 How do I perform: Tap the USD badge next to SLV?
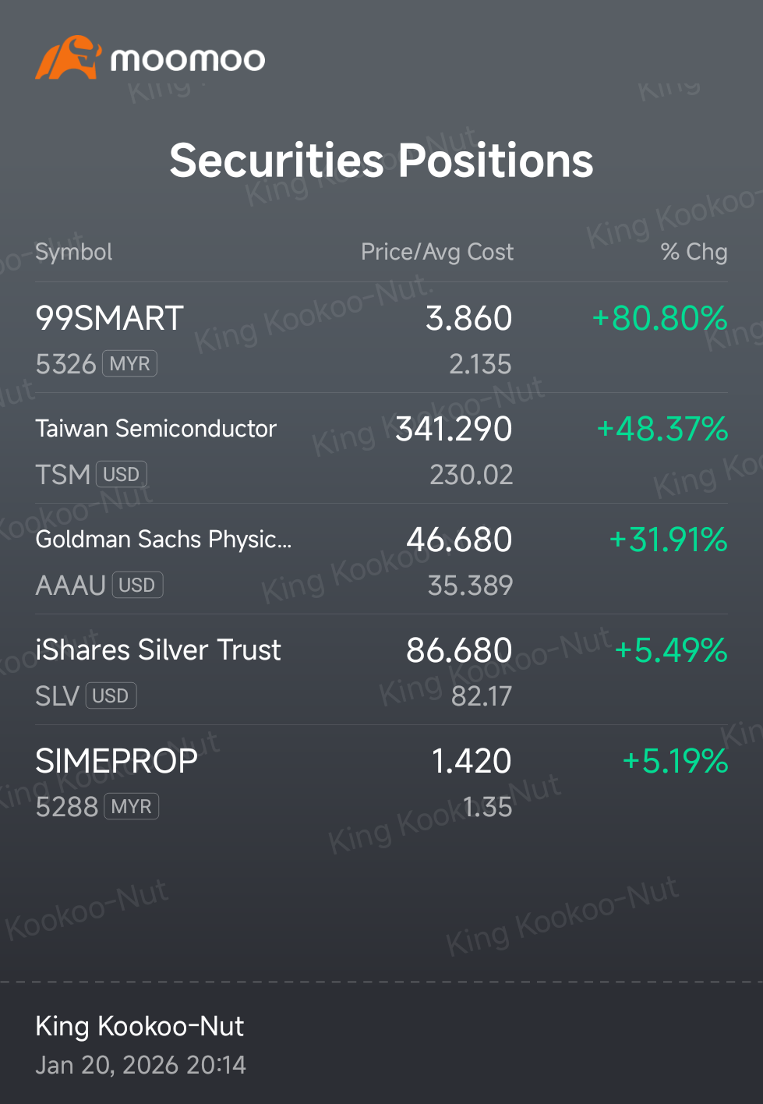tap(111, 695)
